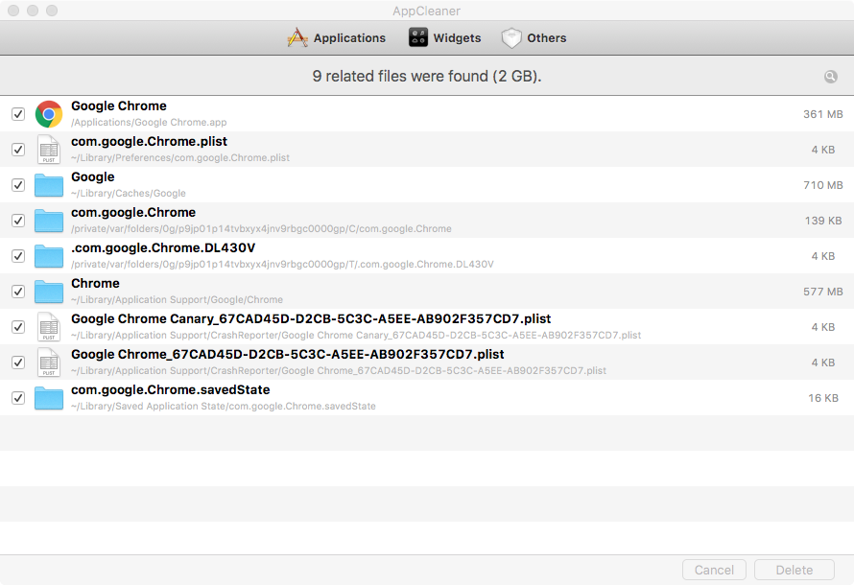854x585 pixels.
Task: Click the Chrome Application Support folder icon
Action: point(49,292)
